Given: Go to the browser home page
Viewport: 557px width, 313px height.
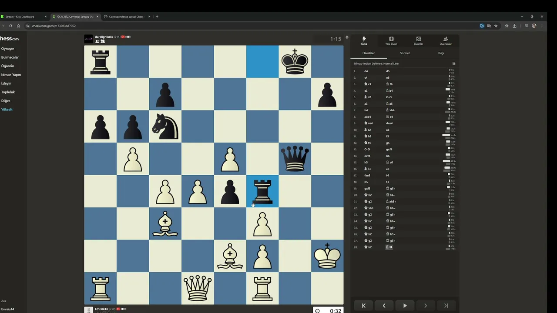Looking at the screenshot, I should [18, 26].
